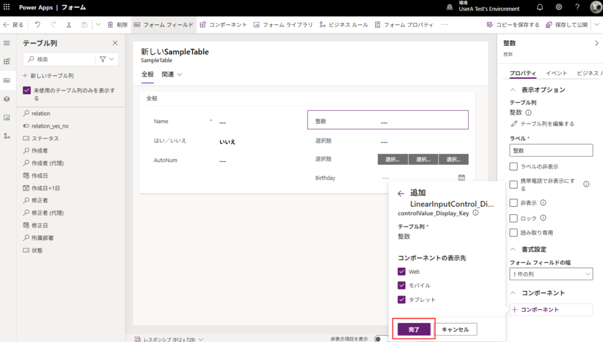The width and height of the screenshot is (603, 342).
Task: Open フォーム フィールドの幅 dropdown
Action: (x=551, y=274)
